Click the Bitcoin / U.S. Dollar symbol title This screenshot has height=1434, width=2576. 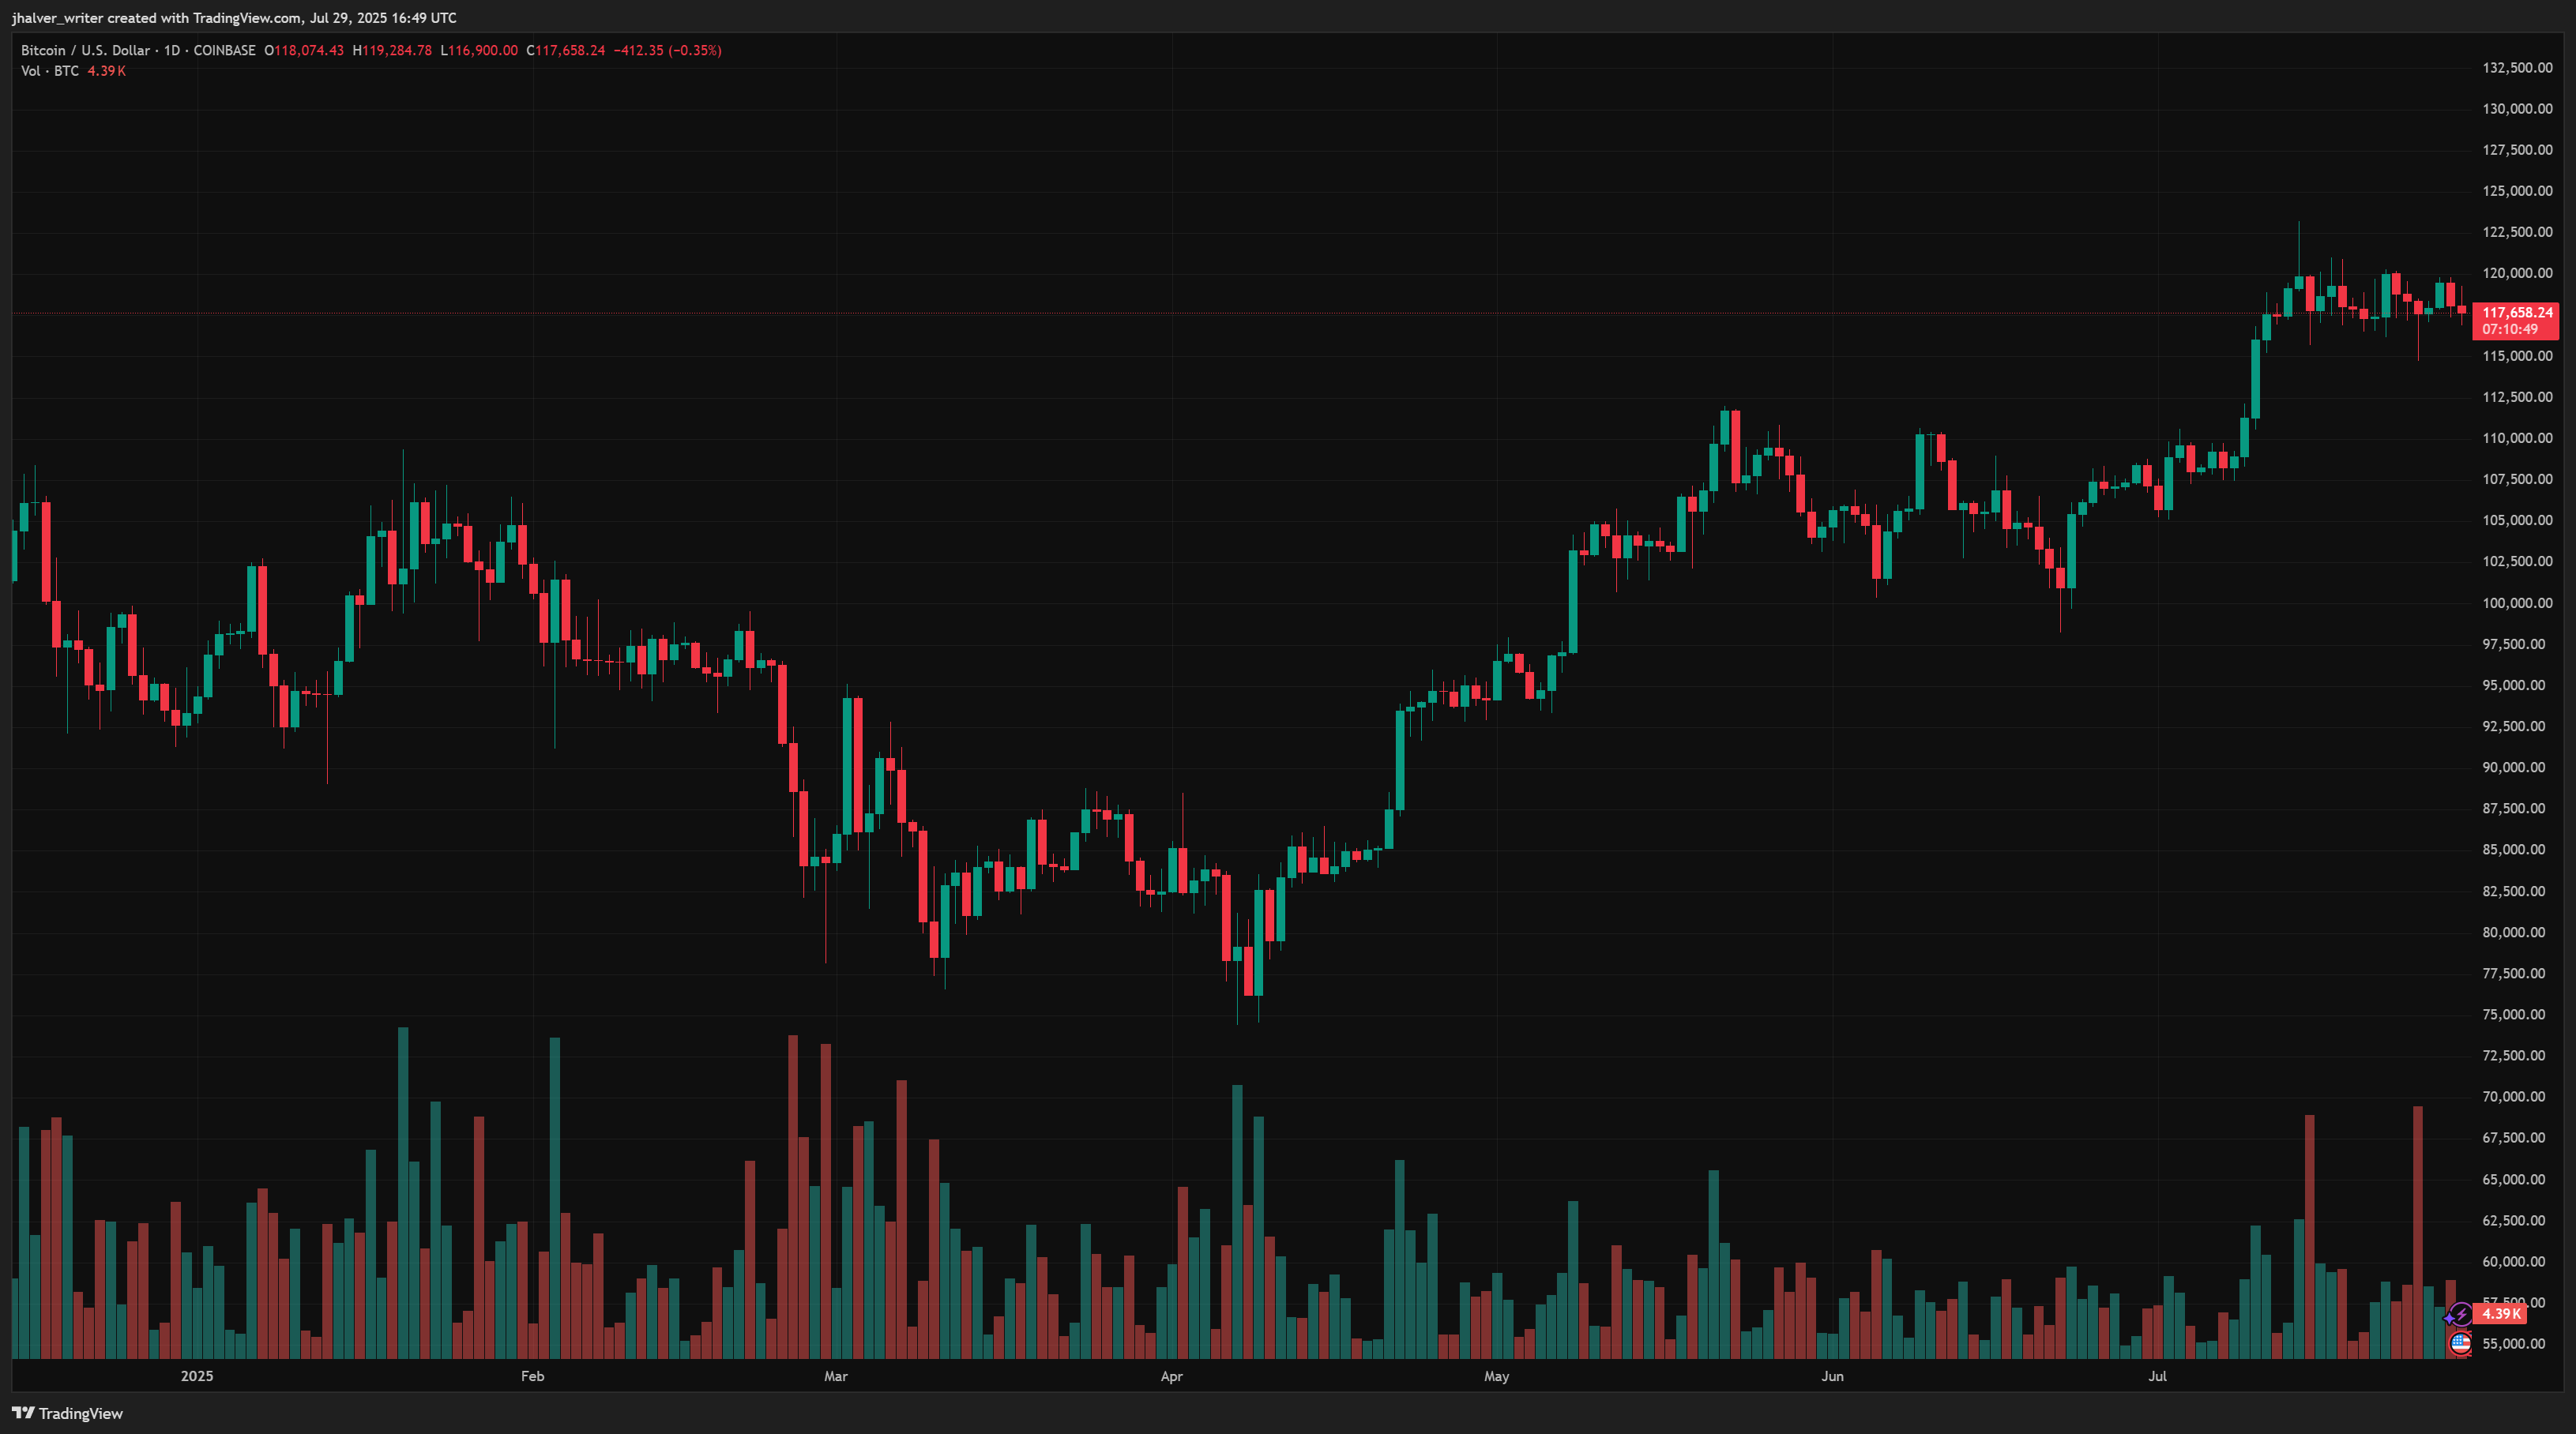point(85,50)
